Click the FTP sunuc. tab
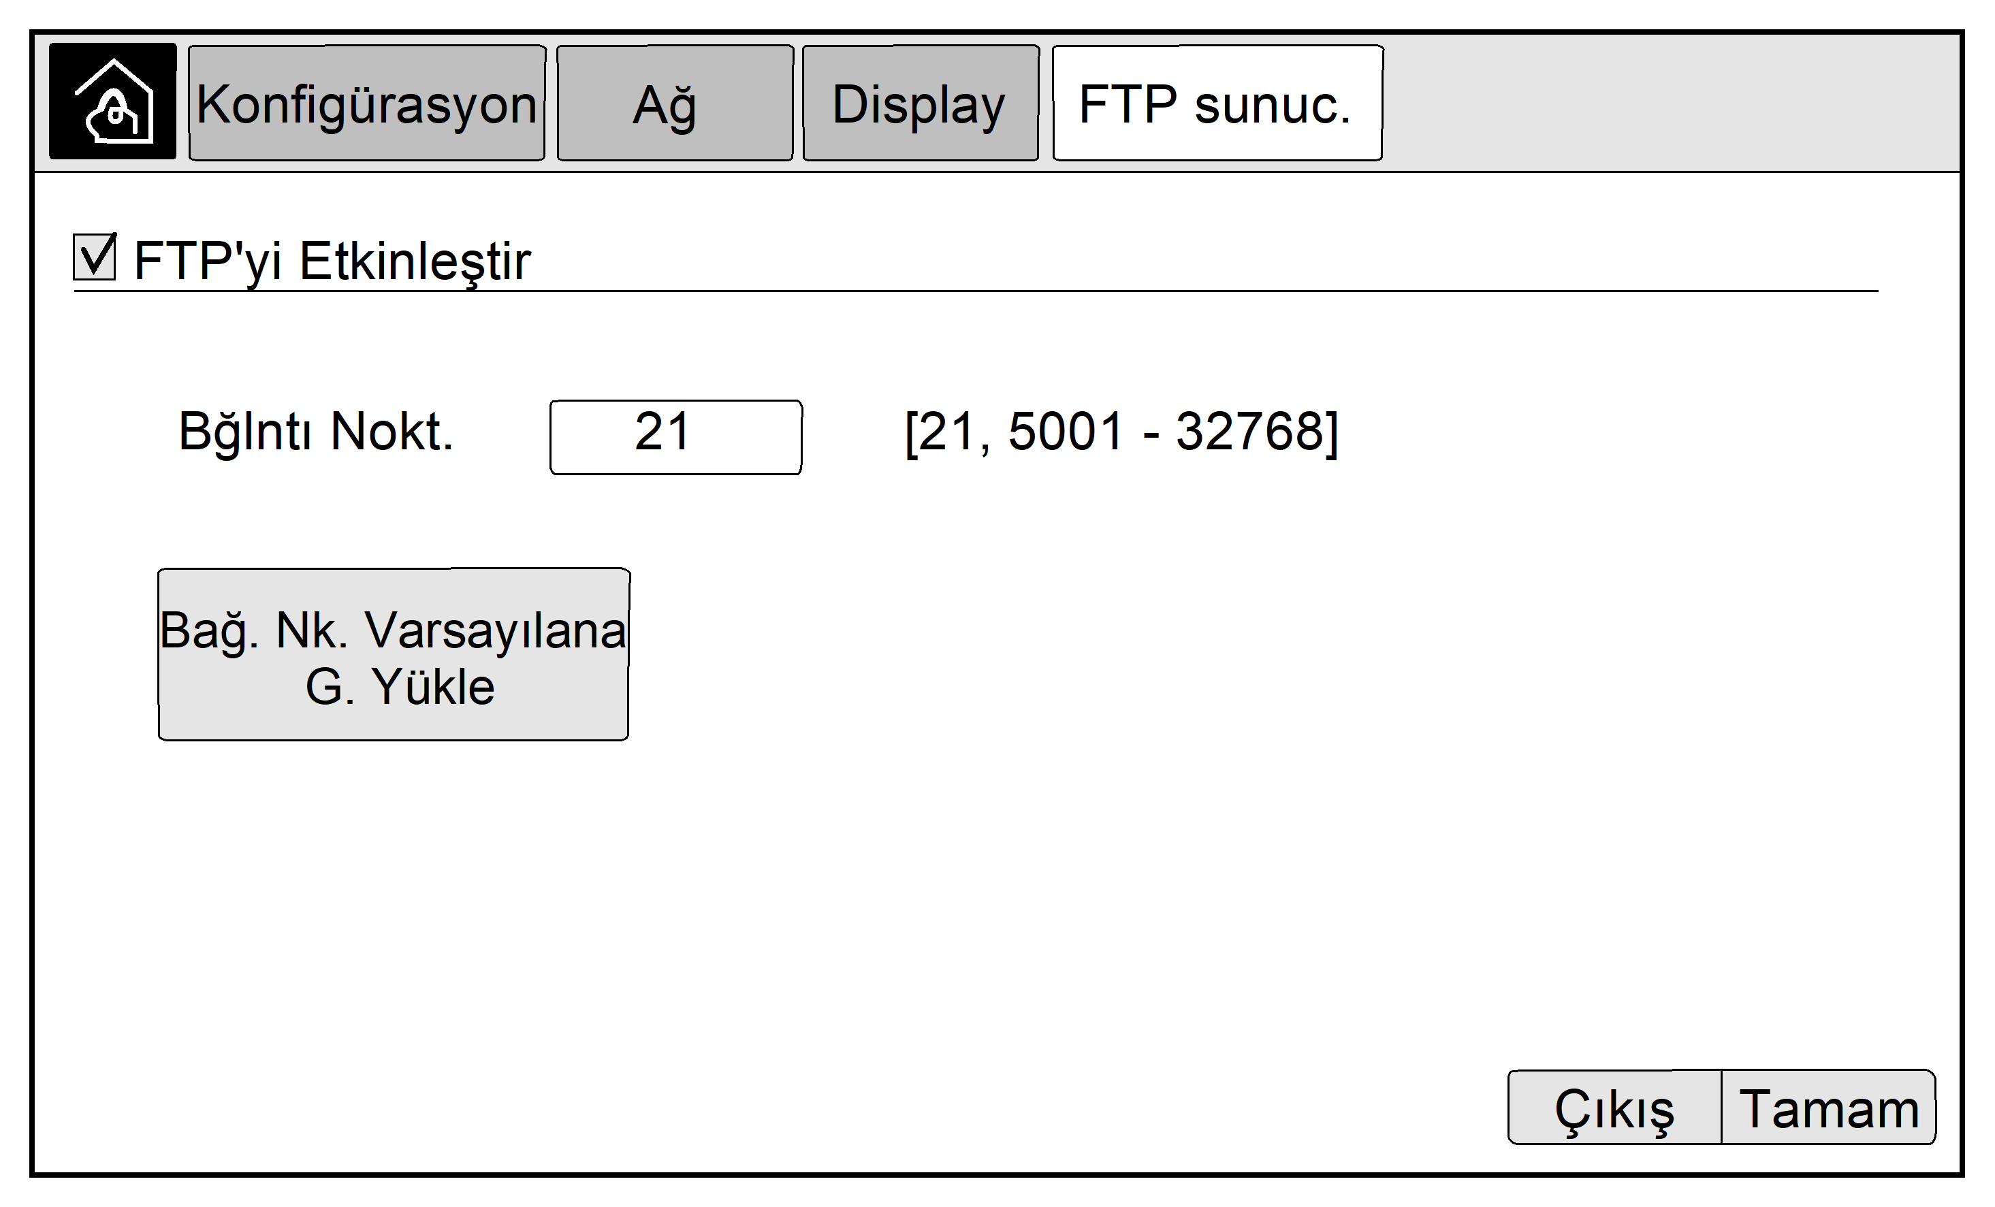 (x=1217, y=103)
